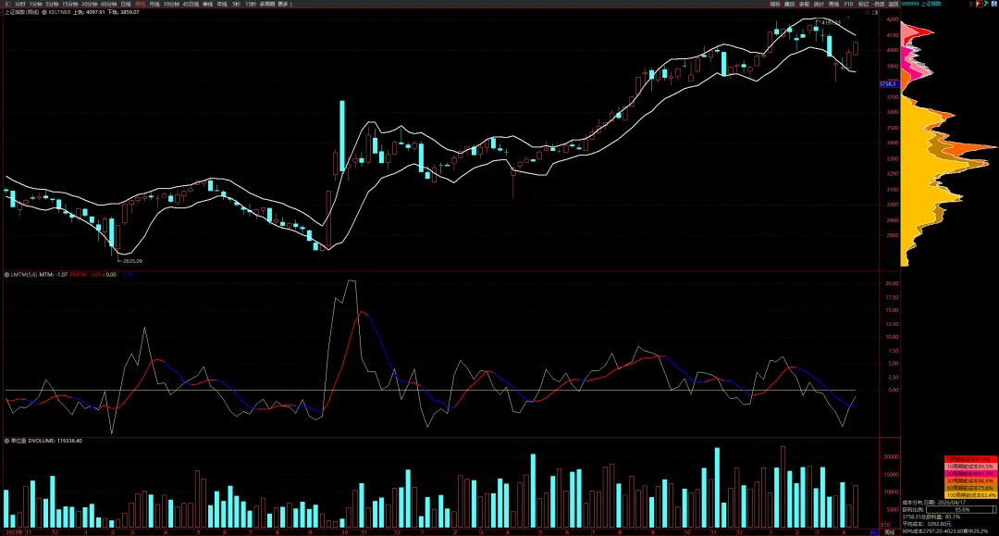Select the 5秒 period tab
Image resolution: width=999 pixels, height=536 pixels.
(x=236, y=4)
